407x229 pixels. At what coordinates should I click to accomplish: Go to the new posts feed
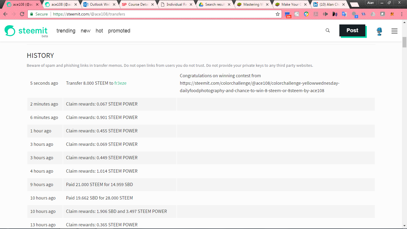click(x=86, y=31)
